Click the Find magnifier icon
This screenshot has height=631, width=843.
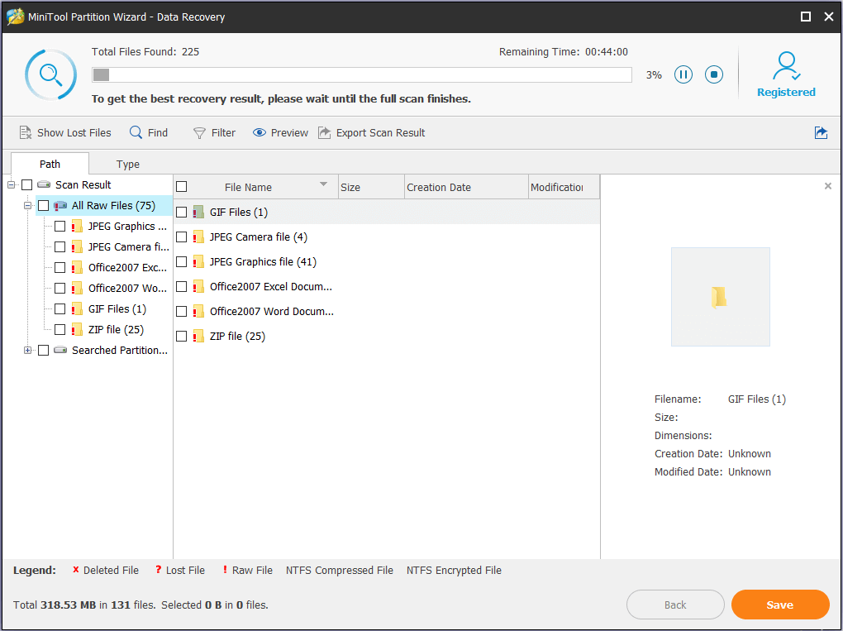[x=136, y=132]
